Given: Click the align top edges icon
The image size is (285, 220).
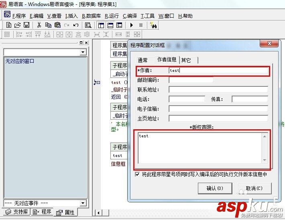Looking at the screenshot, I should pyautogui.click(x=38, y=34).
